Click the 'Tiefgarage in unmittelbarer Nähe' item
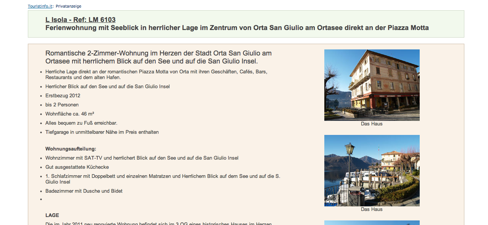Image resolution: width=488 pixels, height=225 pixels. point(102,132)
